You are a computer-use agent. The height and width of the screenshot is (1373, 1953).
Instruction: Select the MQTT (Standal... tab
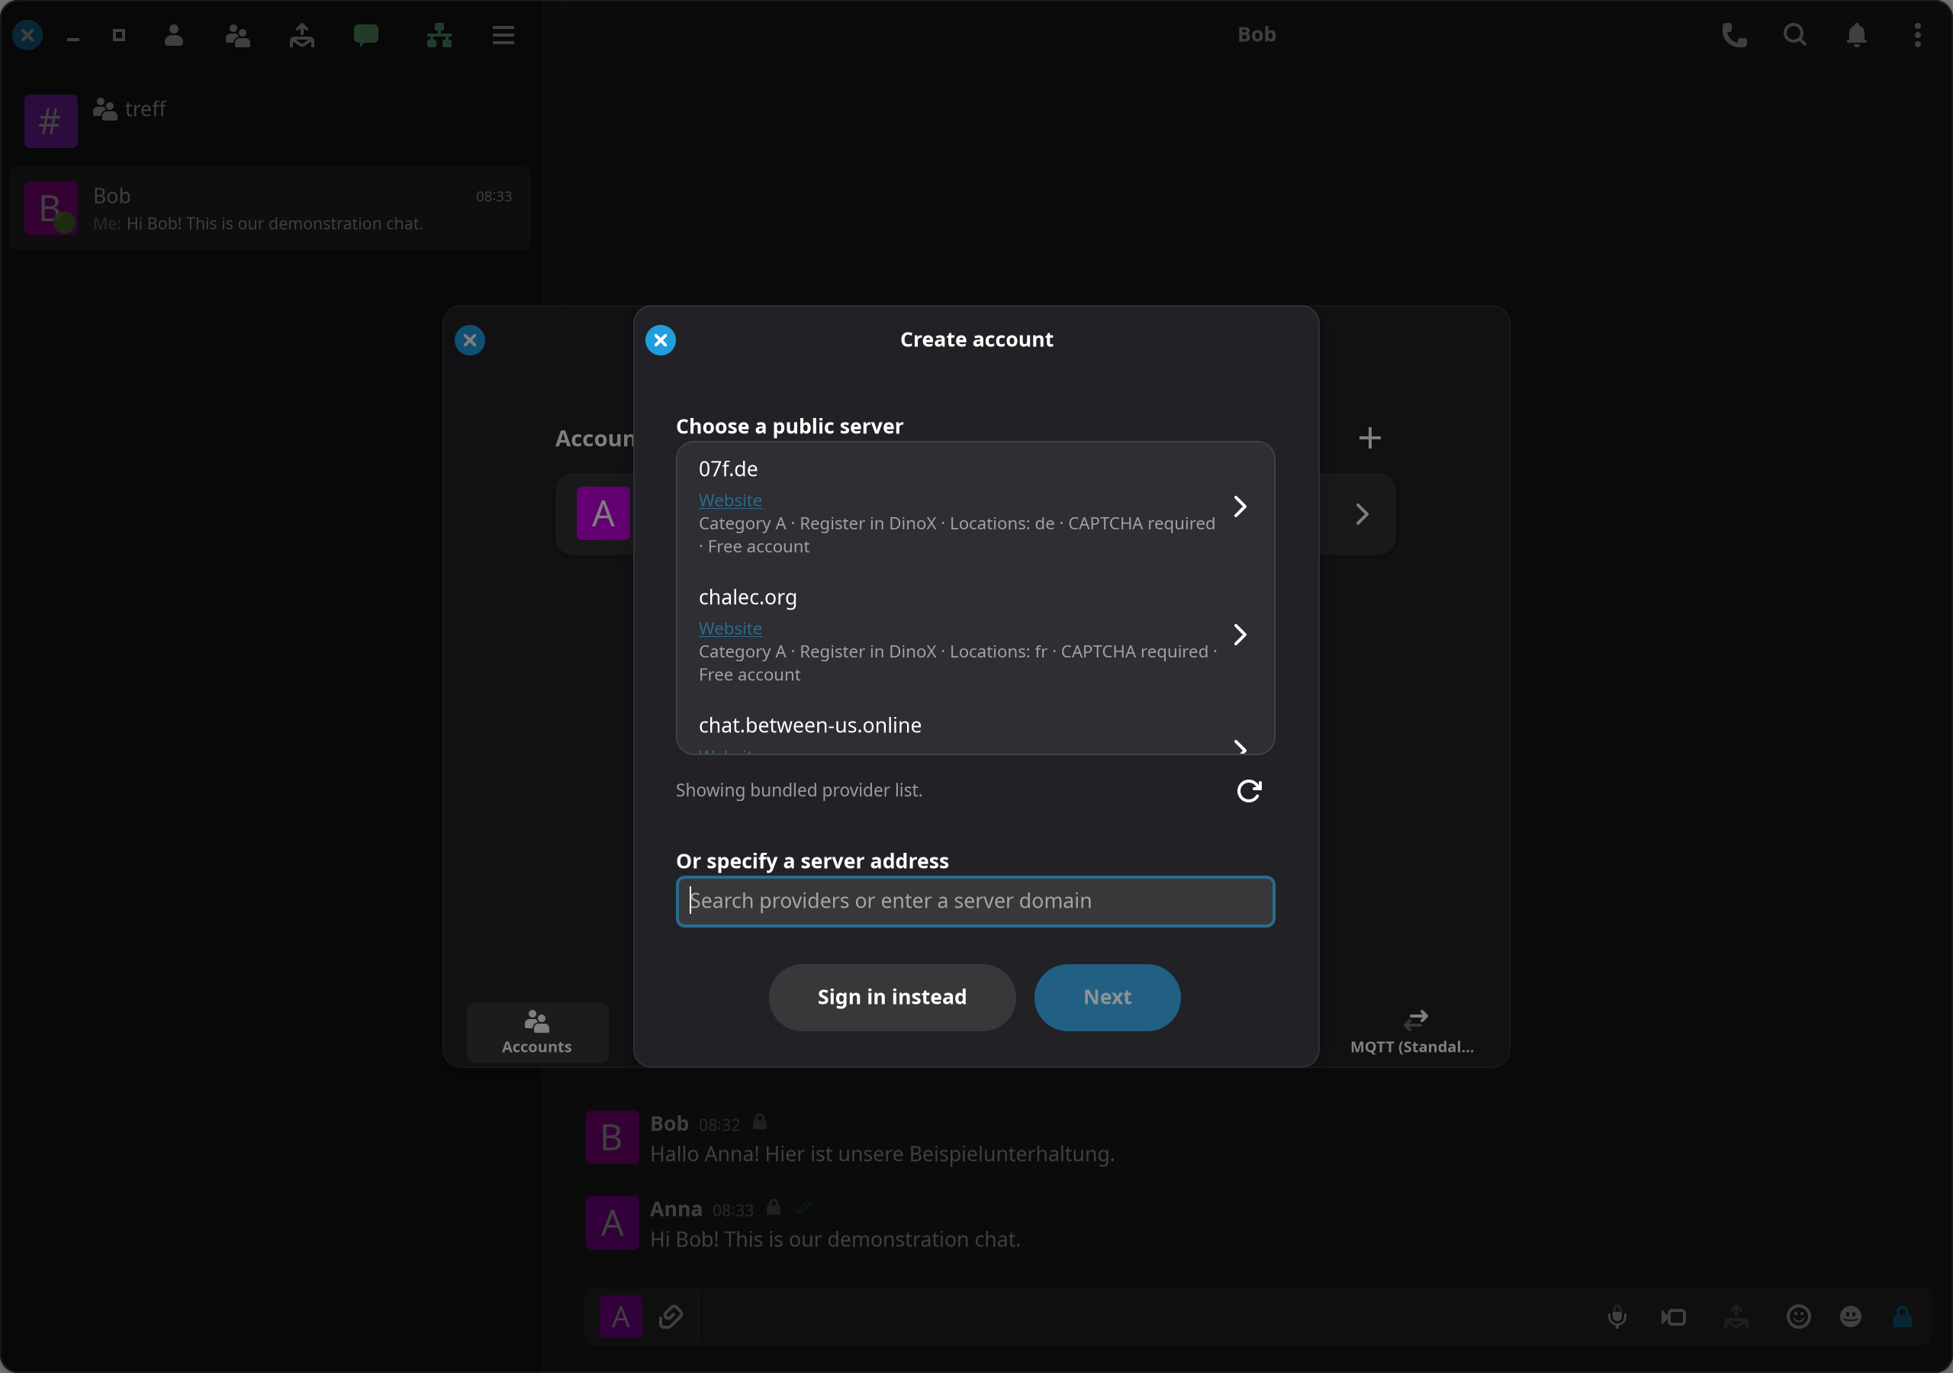pos(1412,1032)
